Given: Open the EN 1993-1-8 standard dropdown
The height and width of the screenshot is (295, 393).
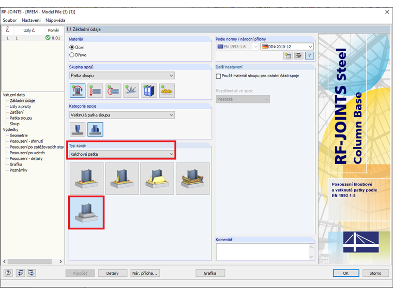Looking at the screenshot, I should tap(237, 47).
